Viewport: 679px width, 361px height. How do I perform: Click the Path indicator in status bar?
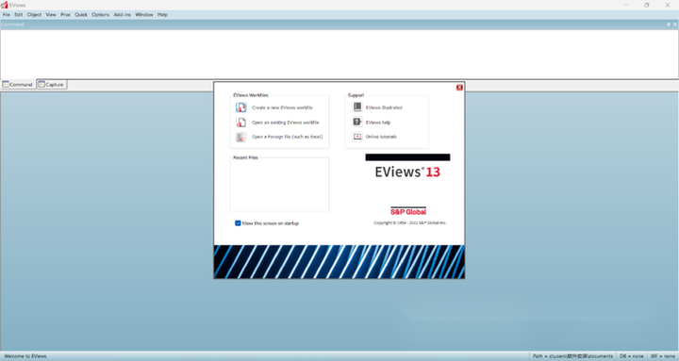pos(573,356)
